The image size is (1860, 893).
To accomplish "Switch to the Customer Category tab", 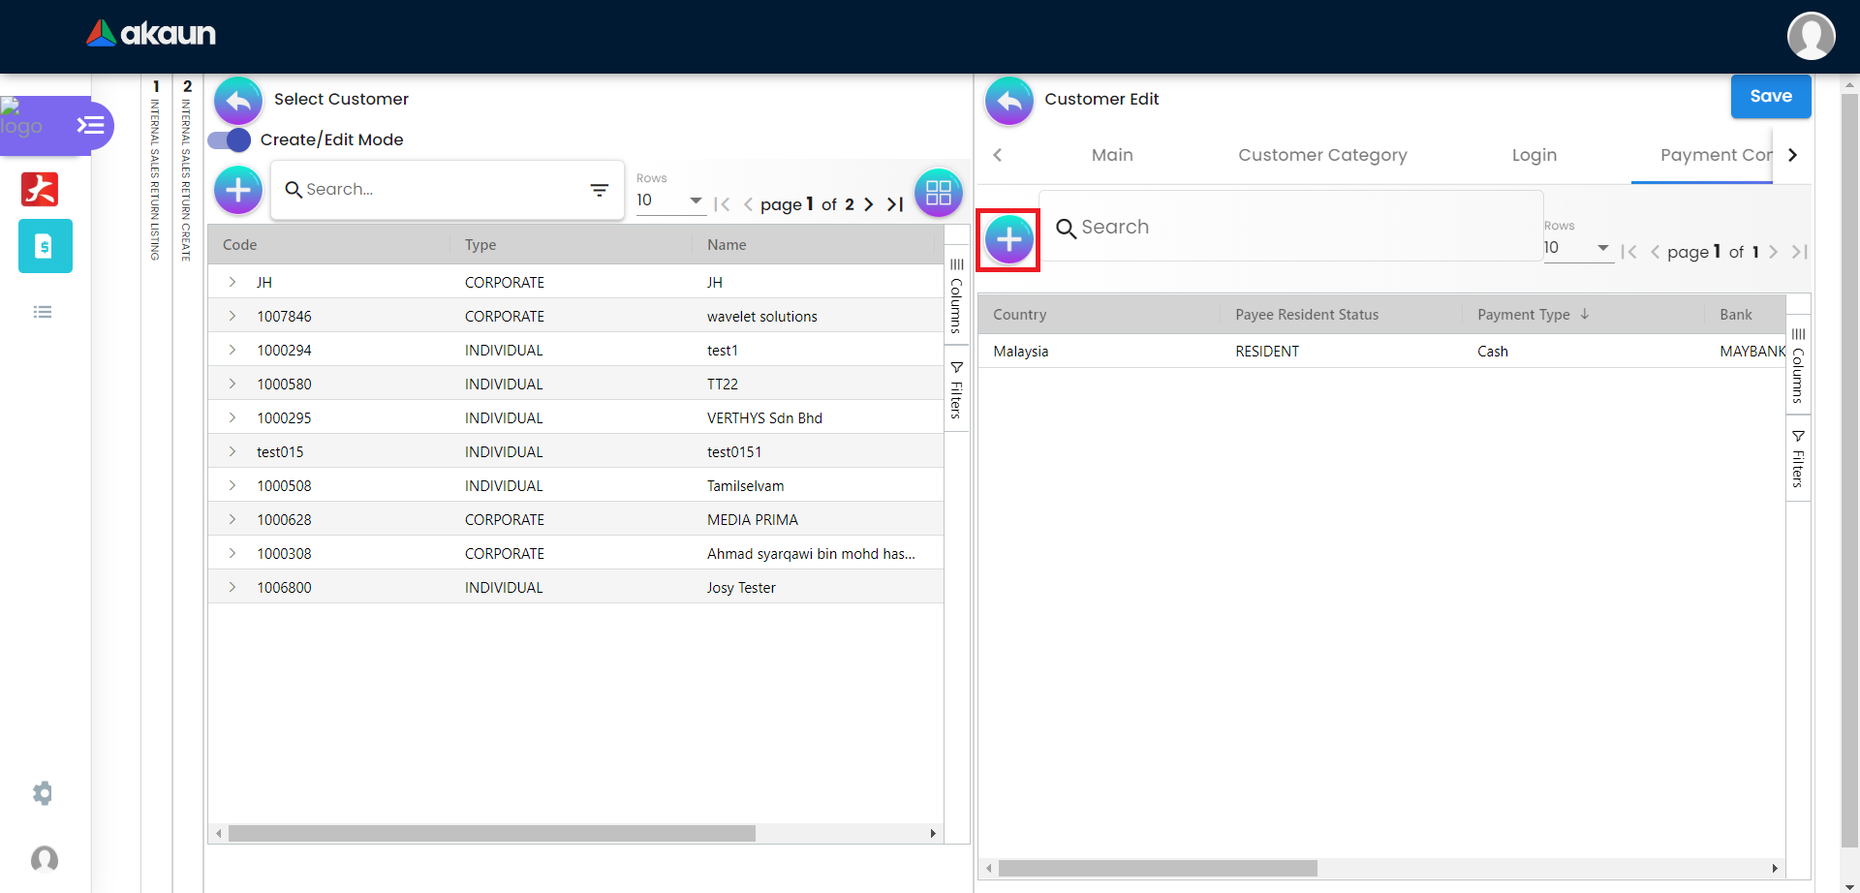I will (1321, 155).
